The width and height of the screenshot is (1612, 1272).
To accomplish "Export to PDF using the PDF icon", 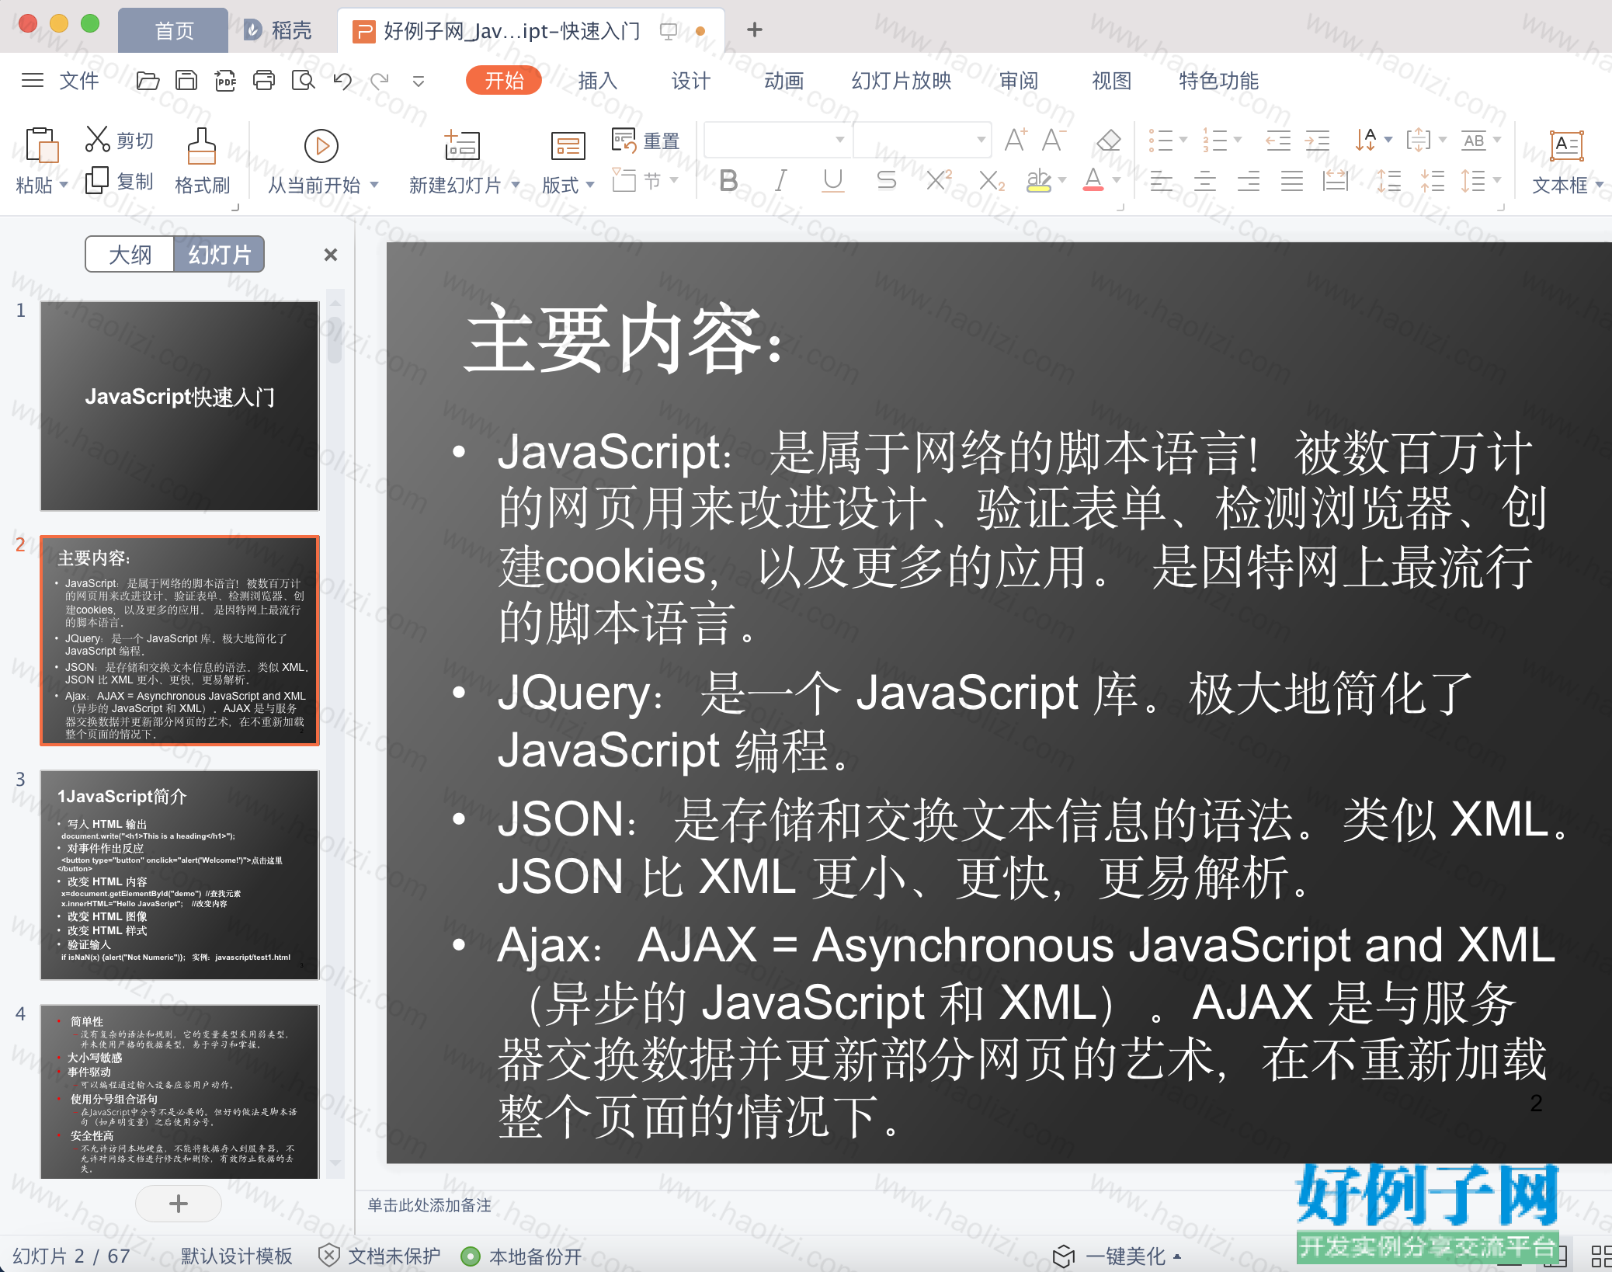I will [225, 81].
